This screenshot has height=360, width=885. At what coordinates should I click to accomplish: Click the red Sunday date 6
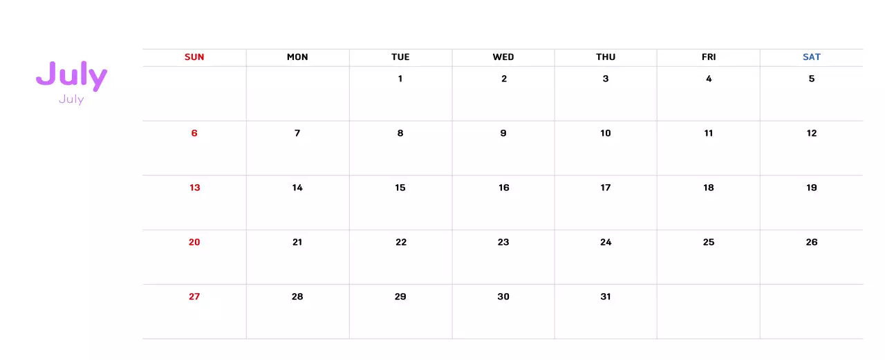(194, 133)
